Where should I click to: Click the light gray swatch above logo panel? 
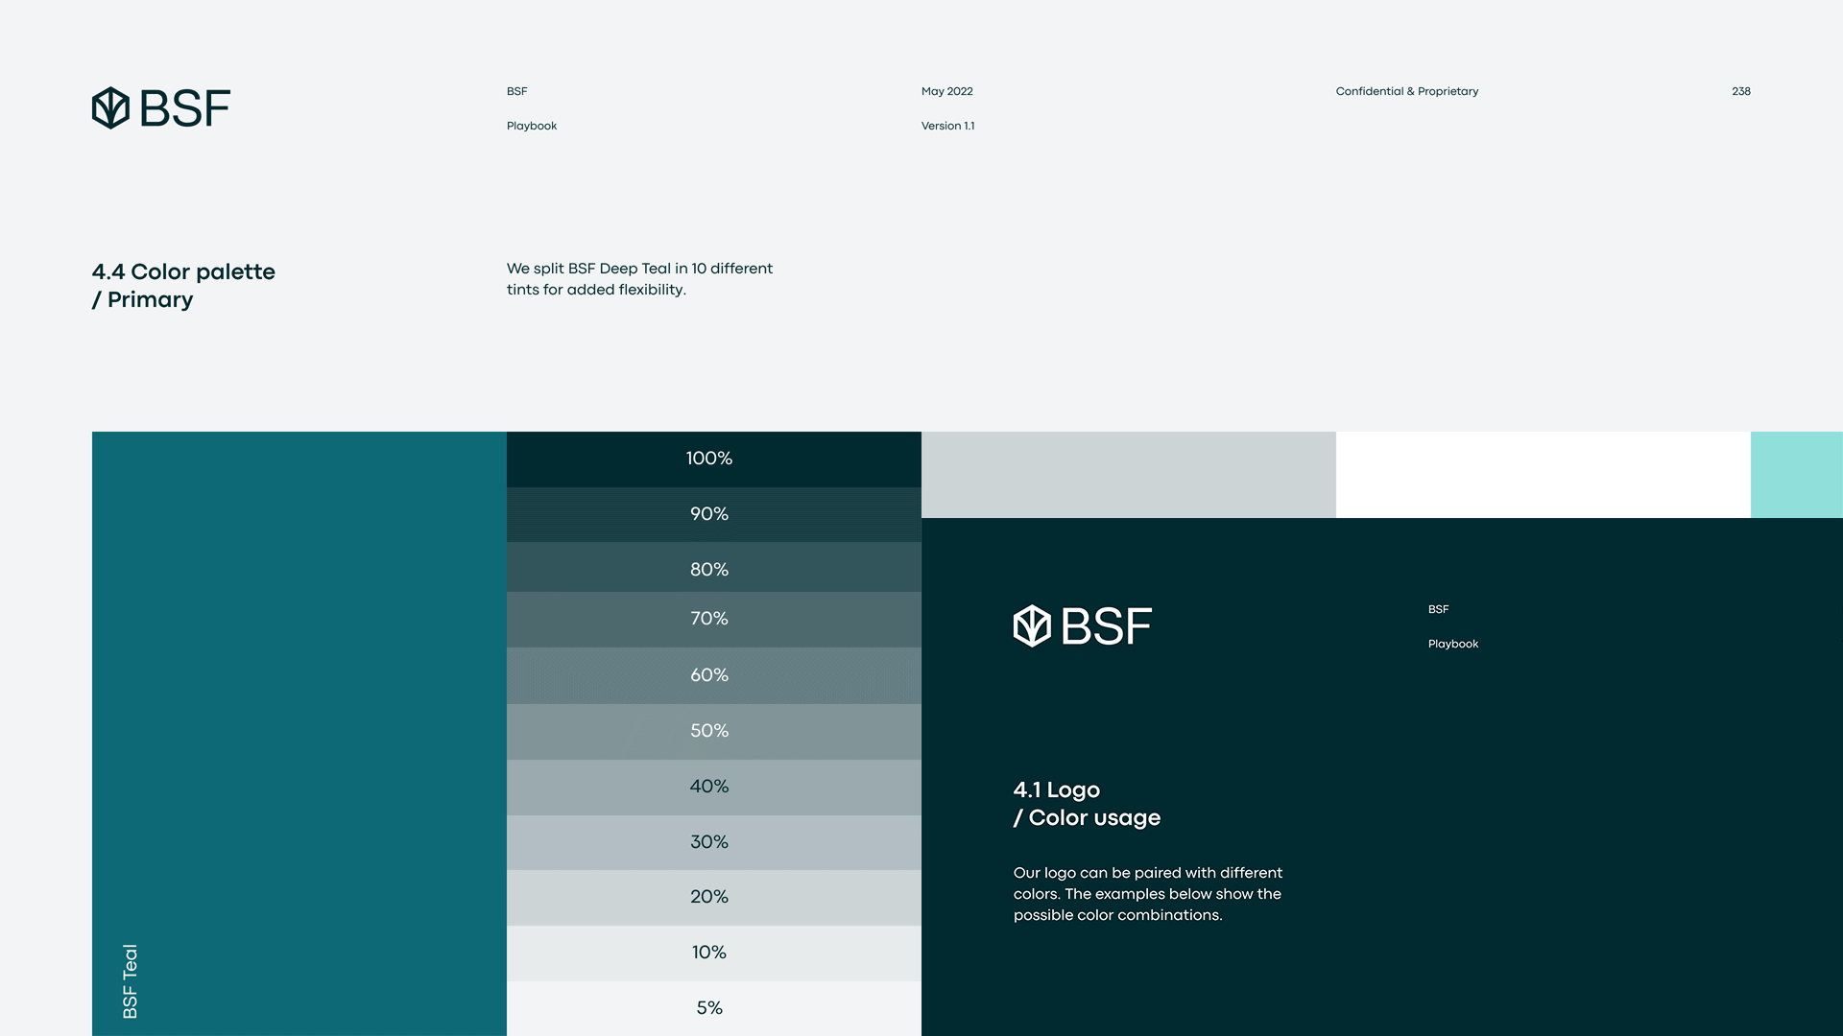click(x=1128, y=474)
